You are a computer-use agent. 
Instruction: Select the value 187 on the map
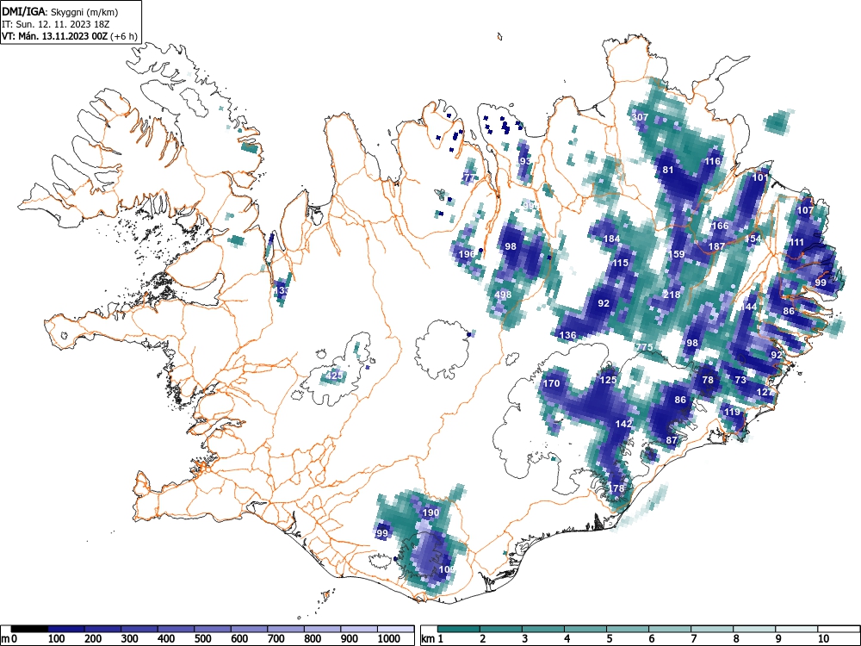(x=716, y=246)
